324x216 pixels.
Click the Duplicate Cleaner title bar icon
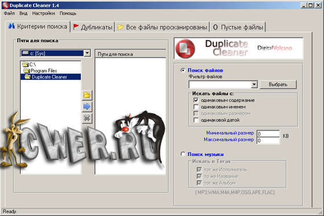pos(6,5)
